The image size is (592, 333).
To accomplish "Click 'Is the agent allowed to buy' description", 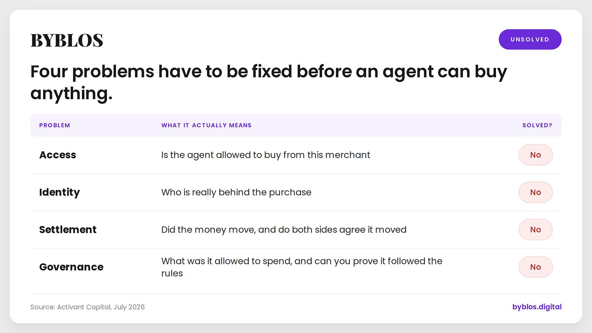I will coord(266,155).
